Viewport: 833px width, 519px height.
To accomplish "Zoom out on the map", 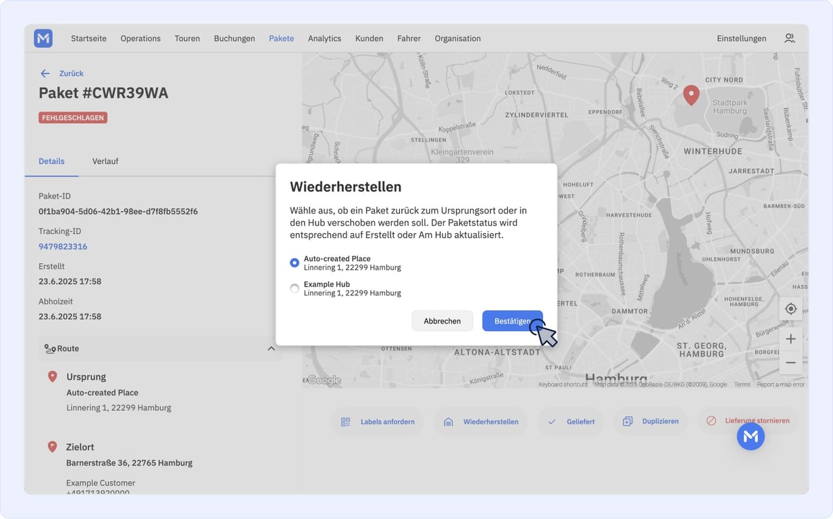I will (790, 363).
